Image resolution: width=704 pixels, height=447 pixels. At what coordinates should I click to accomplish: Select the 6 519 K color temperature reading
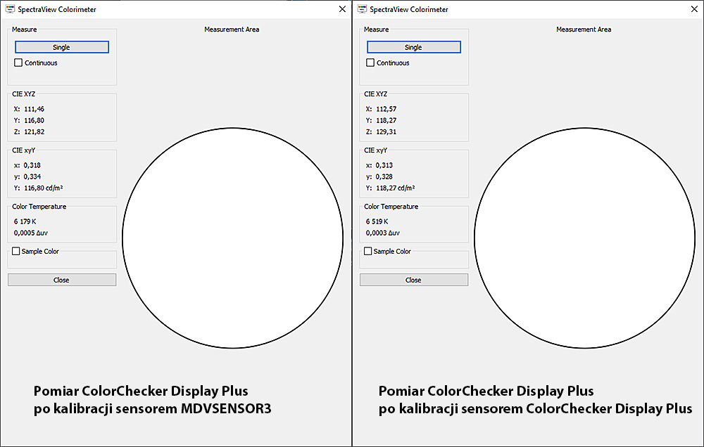(379, 221)
